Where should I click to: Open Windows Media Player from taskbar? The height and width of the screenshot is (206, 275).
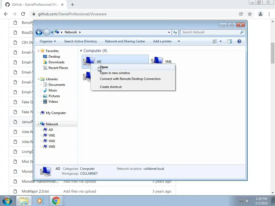(x=40, y=201)
